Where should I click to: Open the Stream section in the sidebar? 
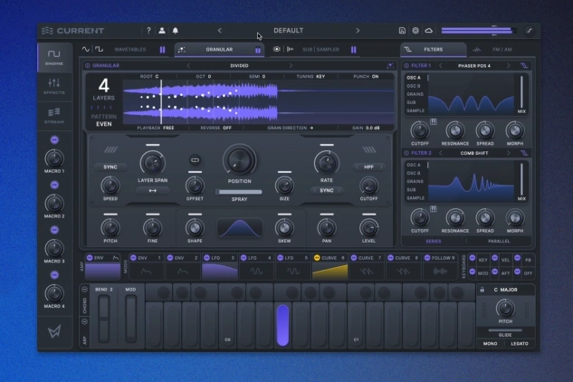point(53,115)
